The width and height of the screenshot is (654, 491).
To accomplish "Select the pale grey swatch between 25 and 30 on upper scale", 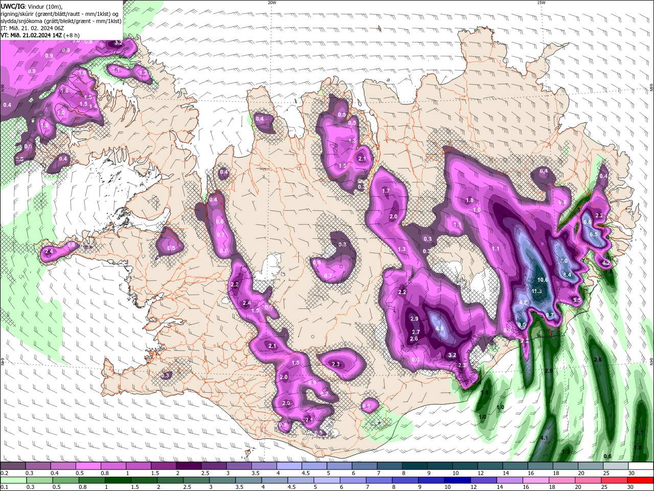I will tap(615, 466).
